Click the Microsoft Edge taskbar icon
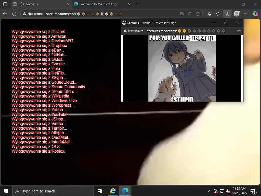261x196 pixels. [125, 191]
